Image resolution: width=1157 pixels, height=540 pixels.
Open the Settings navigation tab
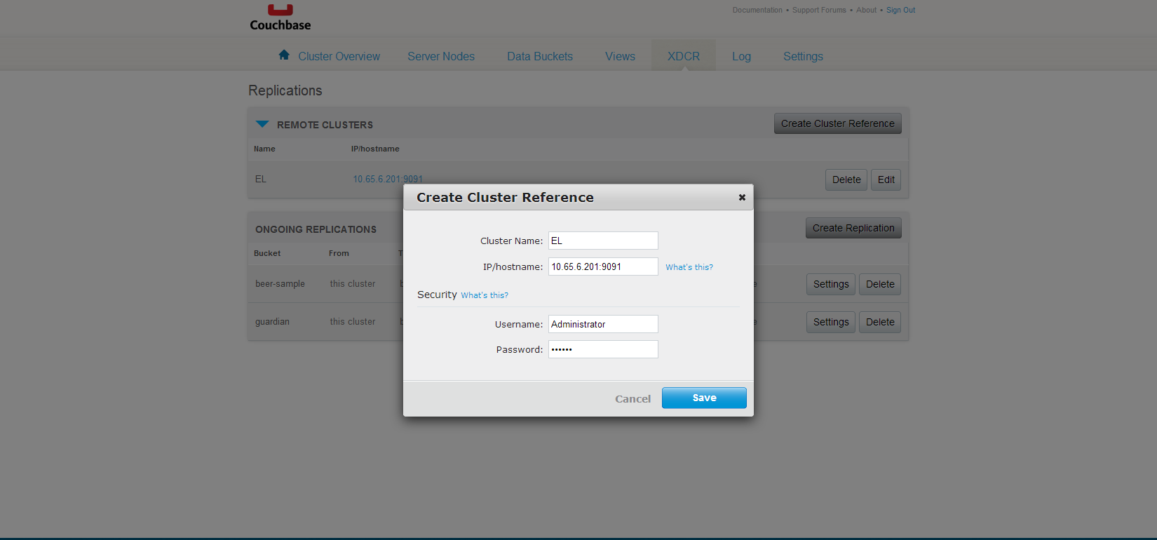click(803, 56)
